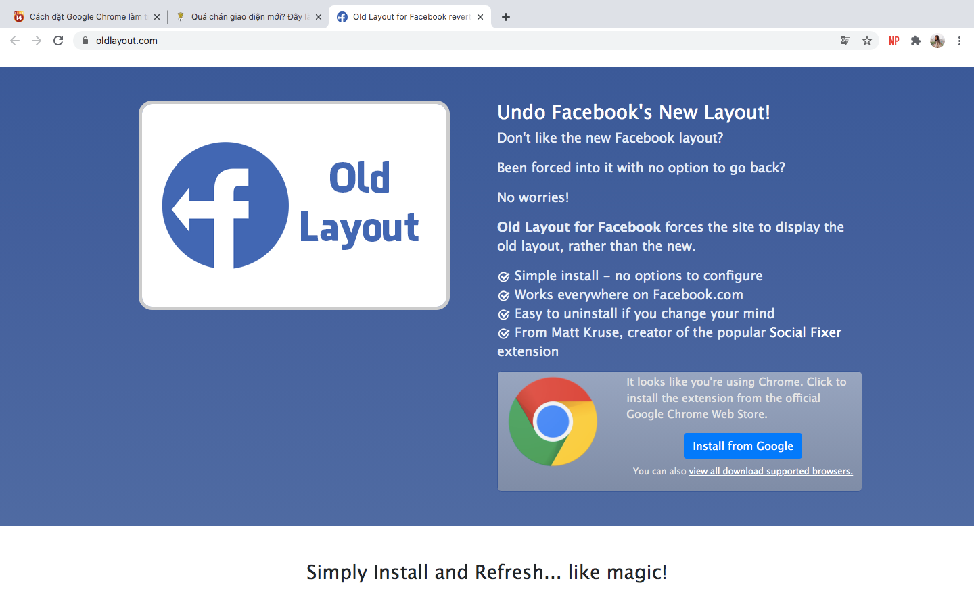Open 'view all download supported browsers' link
This screenshot has height=608, width=974.
[x=770, y=471]
